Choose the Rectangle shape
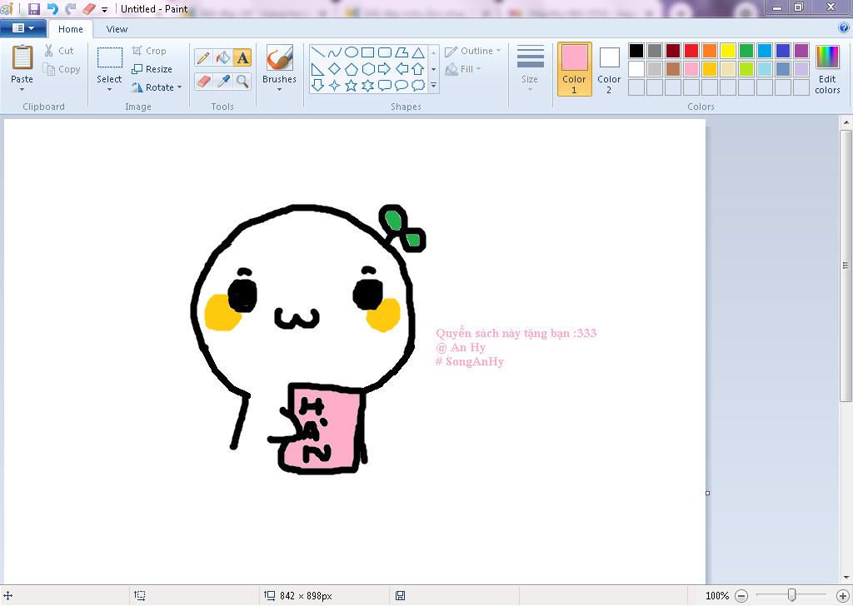 [367, 52]
